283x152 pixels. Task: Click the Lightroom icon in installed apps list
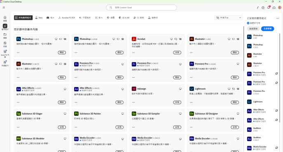249,102
